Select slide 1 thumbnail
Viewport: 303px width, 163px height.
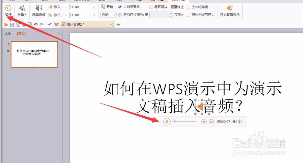click(35, 54)
